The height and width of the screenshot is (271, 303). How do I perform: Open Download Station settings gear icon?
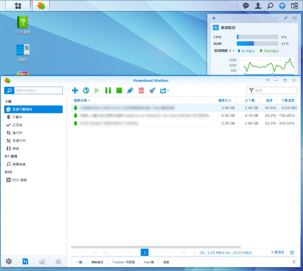[9, 262]
